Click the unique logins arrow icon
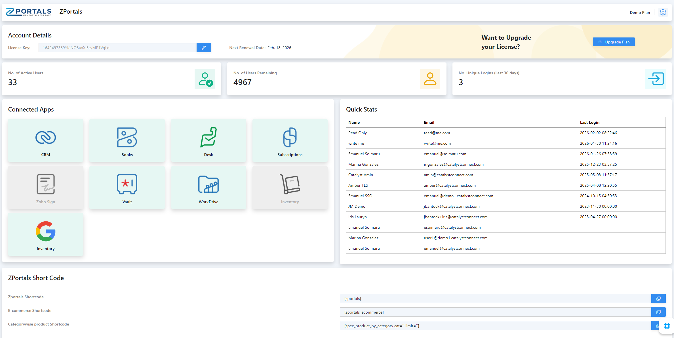The height and width of the screenshot is (338, 674). [656, 79]
